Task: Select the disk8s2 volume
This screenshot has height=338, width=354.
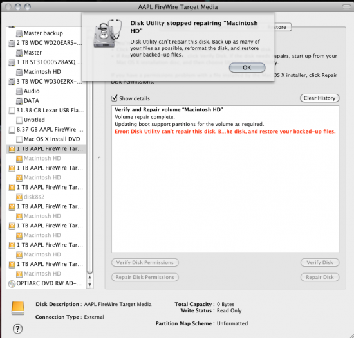Action: [46, 197]
